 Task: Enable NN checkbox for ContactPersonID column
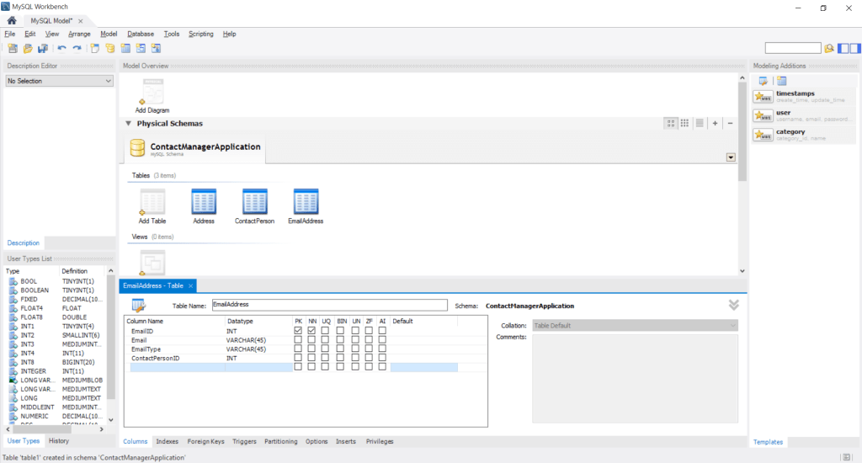coord(311,358)
